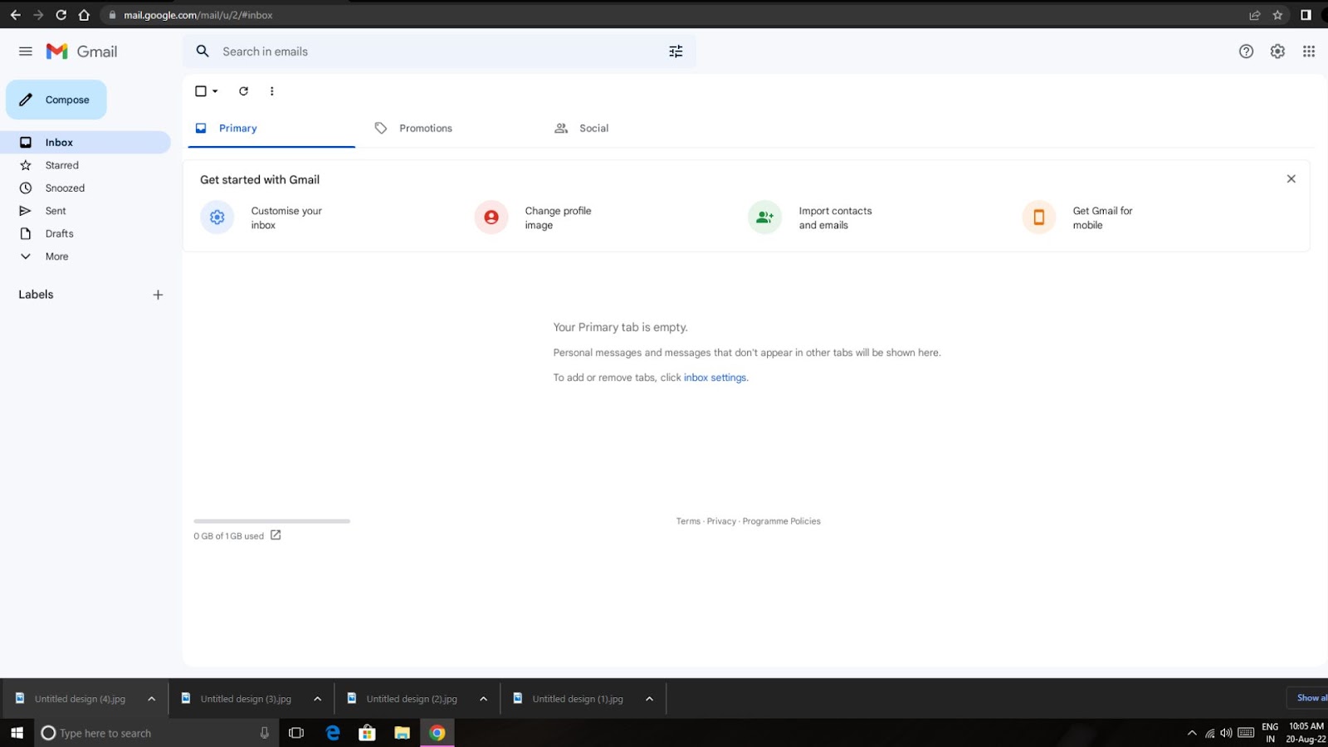This screenshot has width=1328, height=747.
Task: Open Microsoft Store from taskbar
Action: tap(367, 733)
